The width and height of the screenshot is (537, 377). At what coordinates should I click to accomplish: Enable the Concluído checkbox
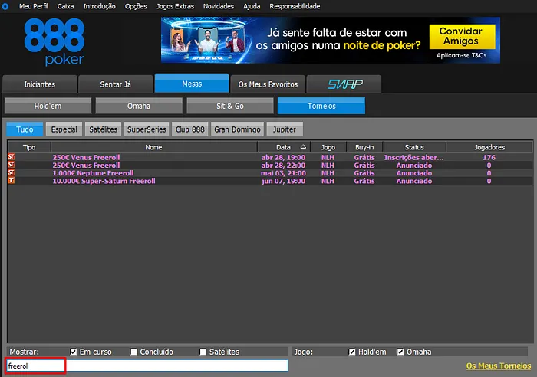coord(133,352)
